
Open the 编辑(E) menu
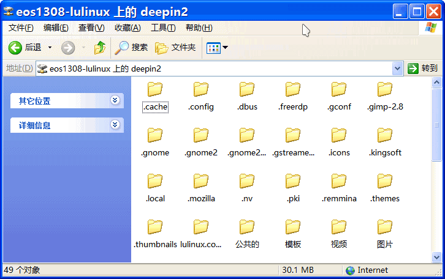pyautogui.click(x=56, y=28)
